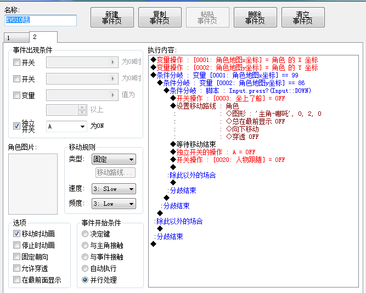Check the 在最前面显示 option
366x293 pixels.
pos(16,279)
